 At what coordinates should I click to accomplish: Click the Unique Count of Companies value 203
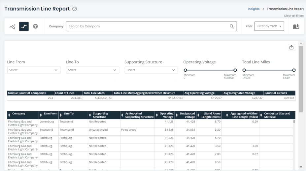(x=51, y=98)
